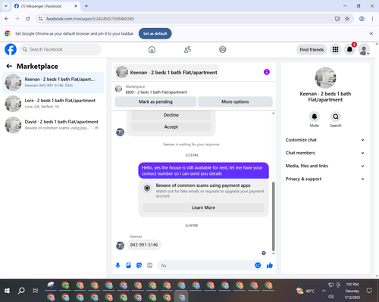Click More options button
This screenshot has width=379, height=302.
235,101
